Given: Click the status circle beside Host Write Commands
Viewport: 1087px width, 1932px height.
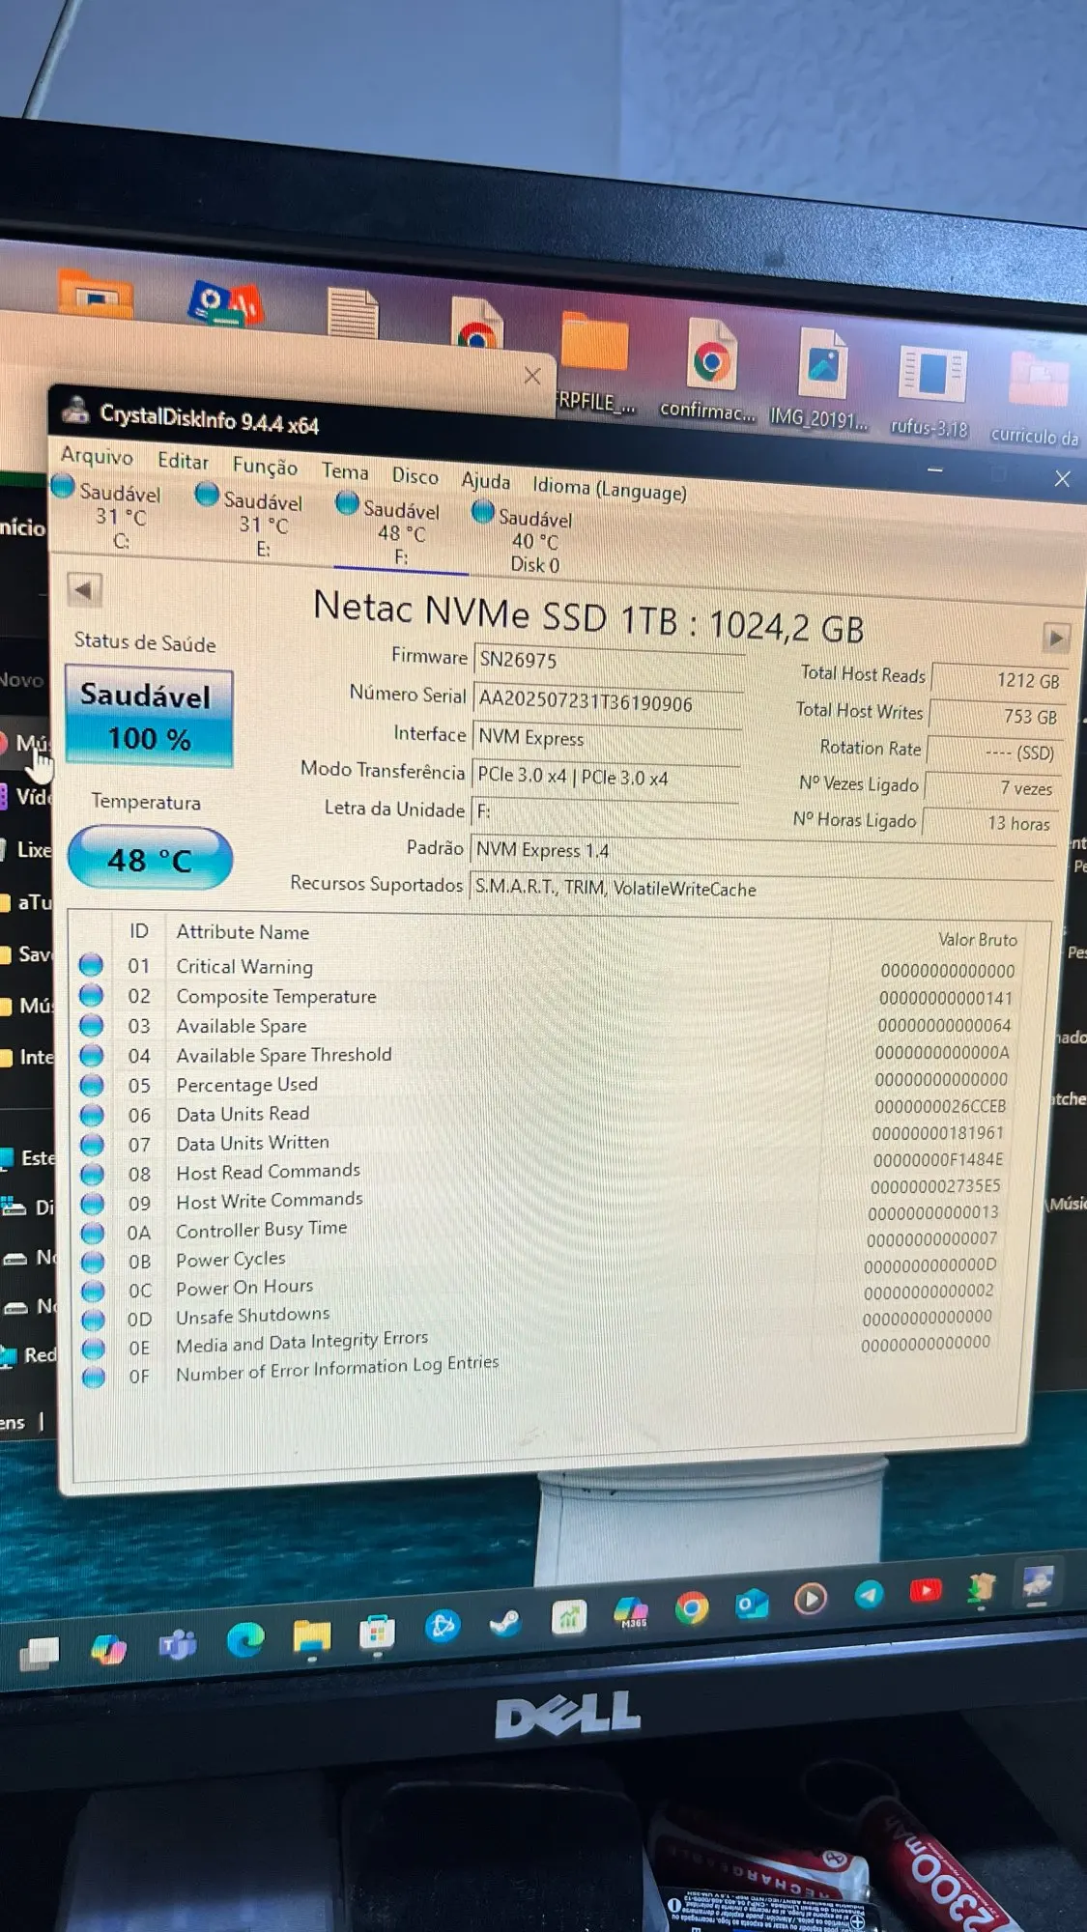Looking at the screenshot, I should 93,1203.
